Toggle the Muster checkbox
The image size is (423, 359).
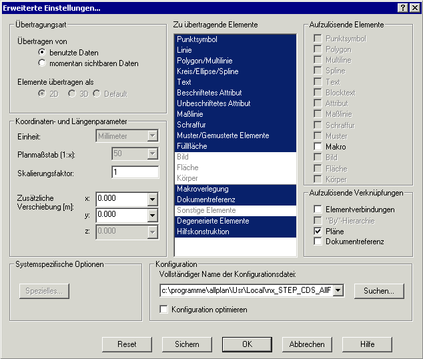(318, 135)
